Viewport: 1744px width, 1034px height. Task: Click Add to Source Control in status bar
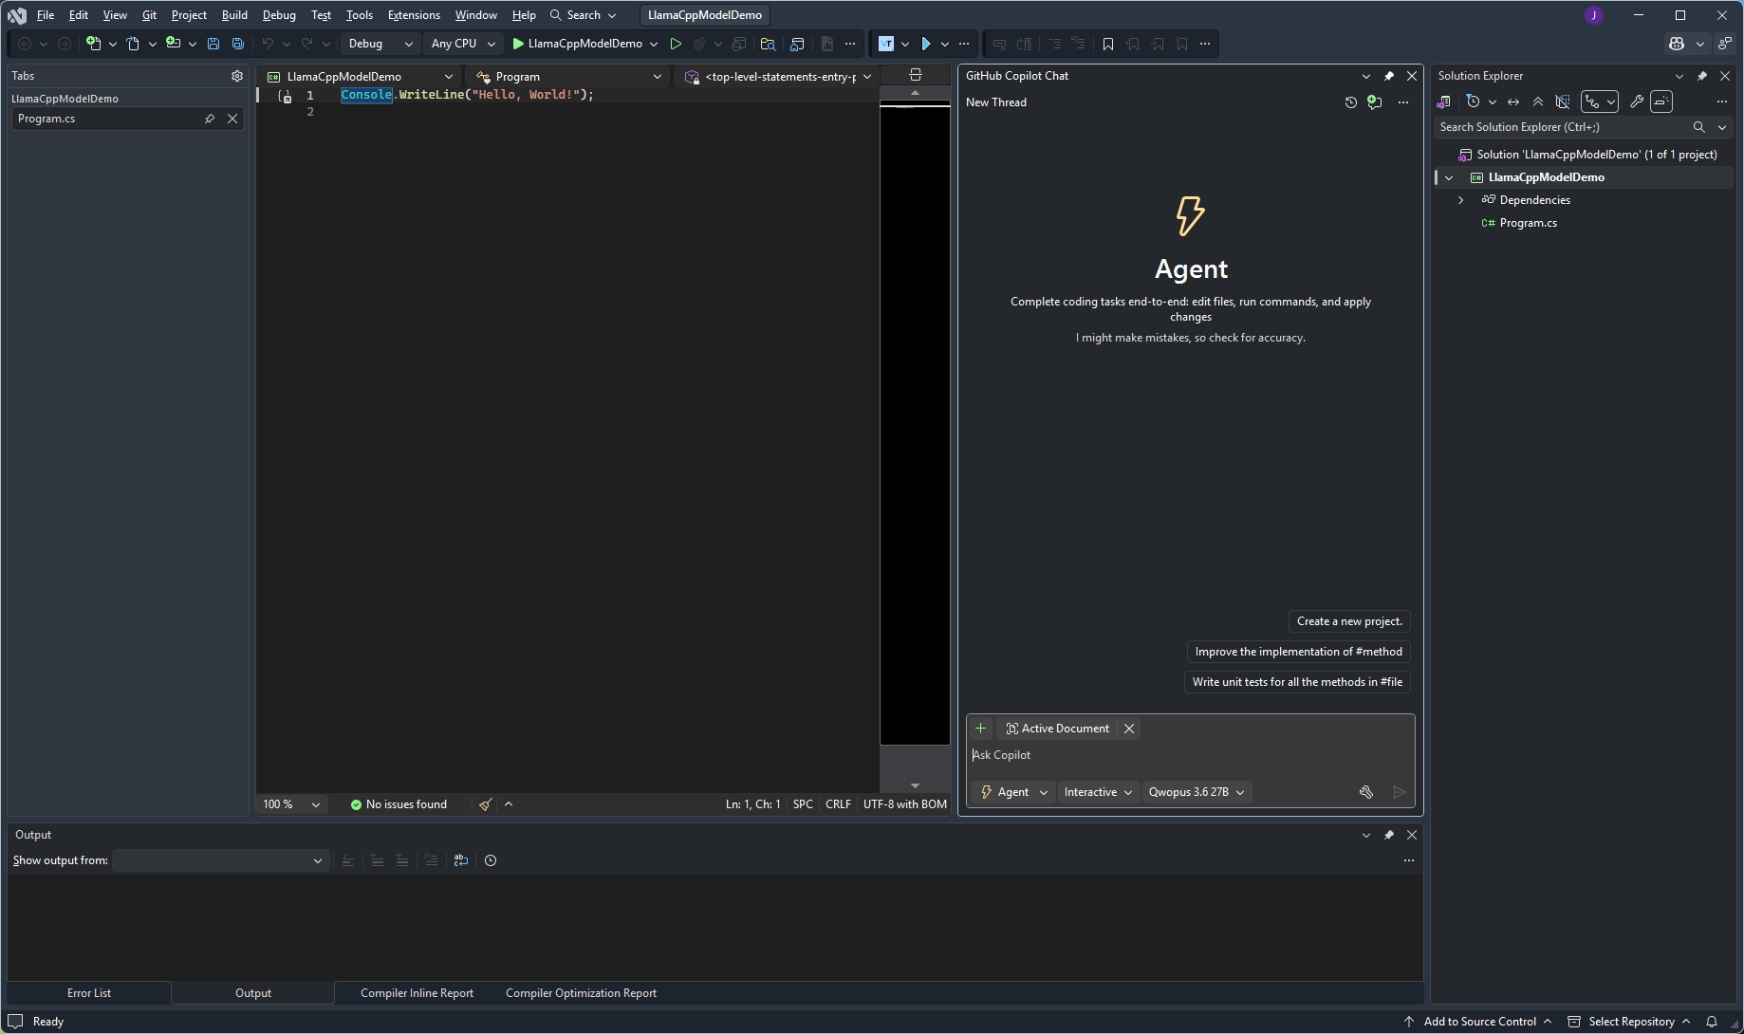[x=1478, y=1022]
